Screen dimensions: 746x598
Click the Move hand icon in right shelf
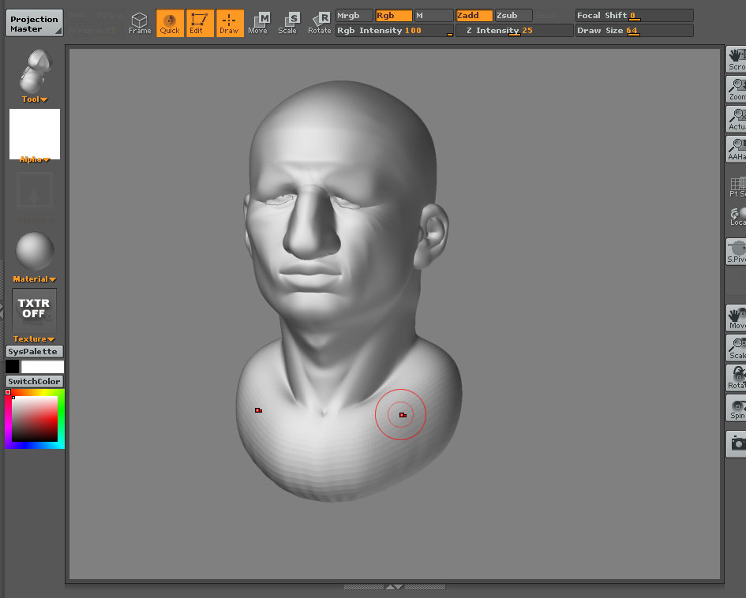pyautogui.click(x=737, y=317)
